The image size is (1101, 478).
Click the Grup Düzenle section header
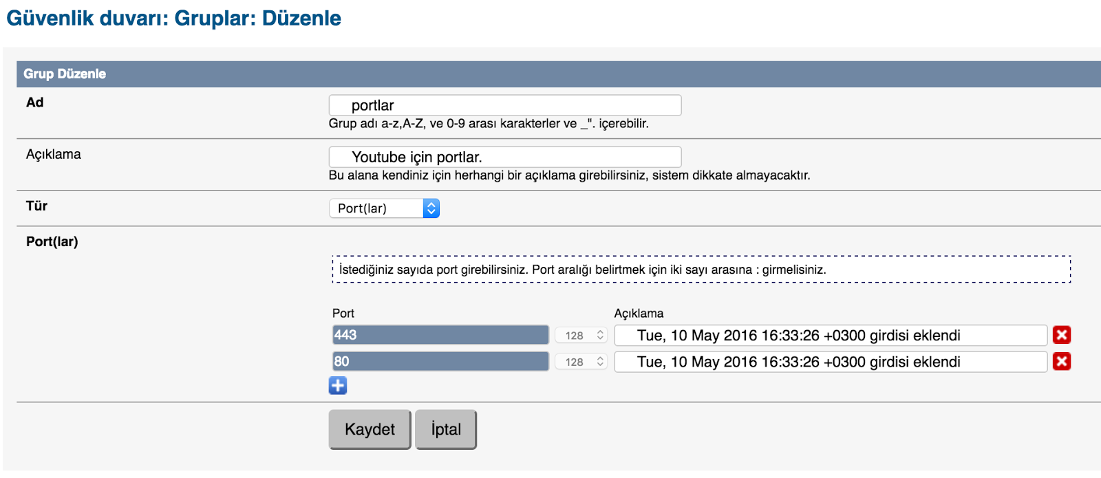[65, 74]
